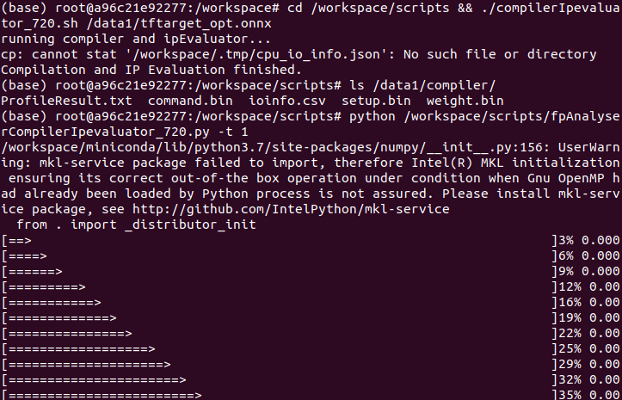Click setup.bin file name
The height and width of the screenshot is (400, 622).
[377, 101]
